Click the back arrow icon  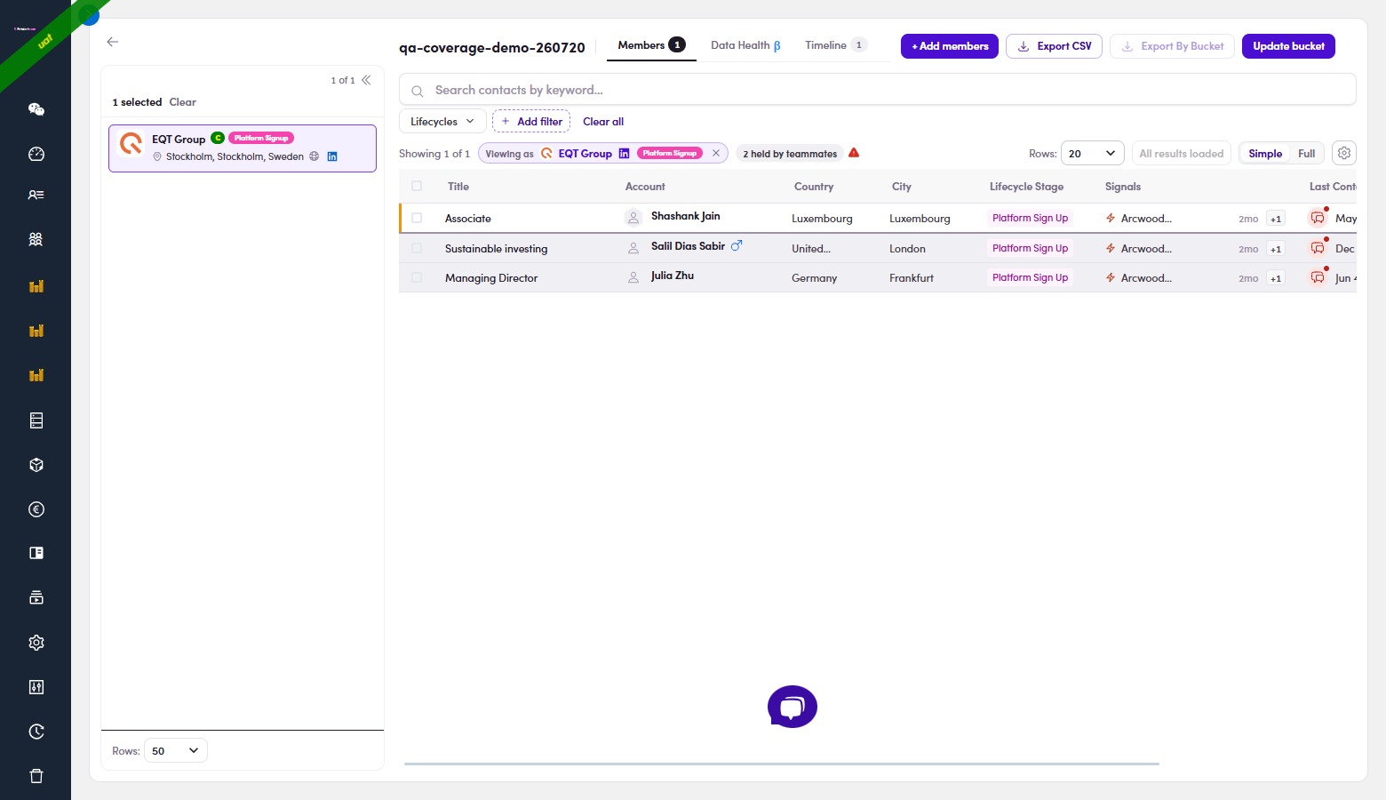[113, 42]
